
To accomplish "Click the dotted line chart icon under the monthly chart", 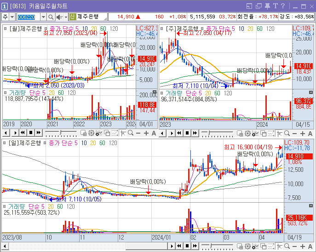I will (115, 133).
